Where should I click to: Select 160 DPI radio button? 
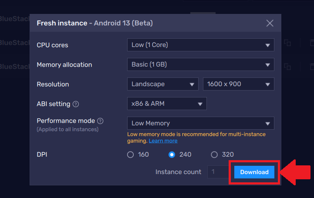point(130,154)
